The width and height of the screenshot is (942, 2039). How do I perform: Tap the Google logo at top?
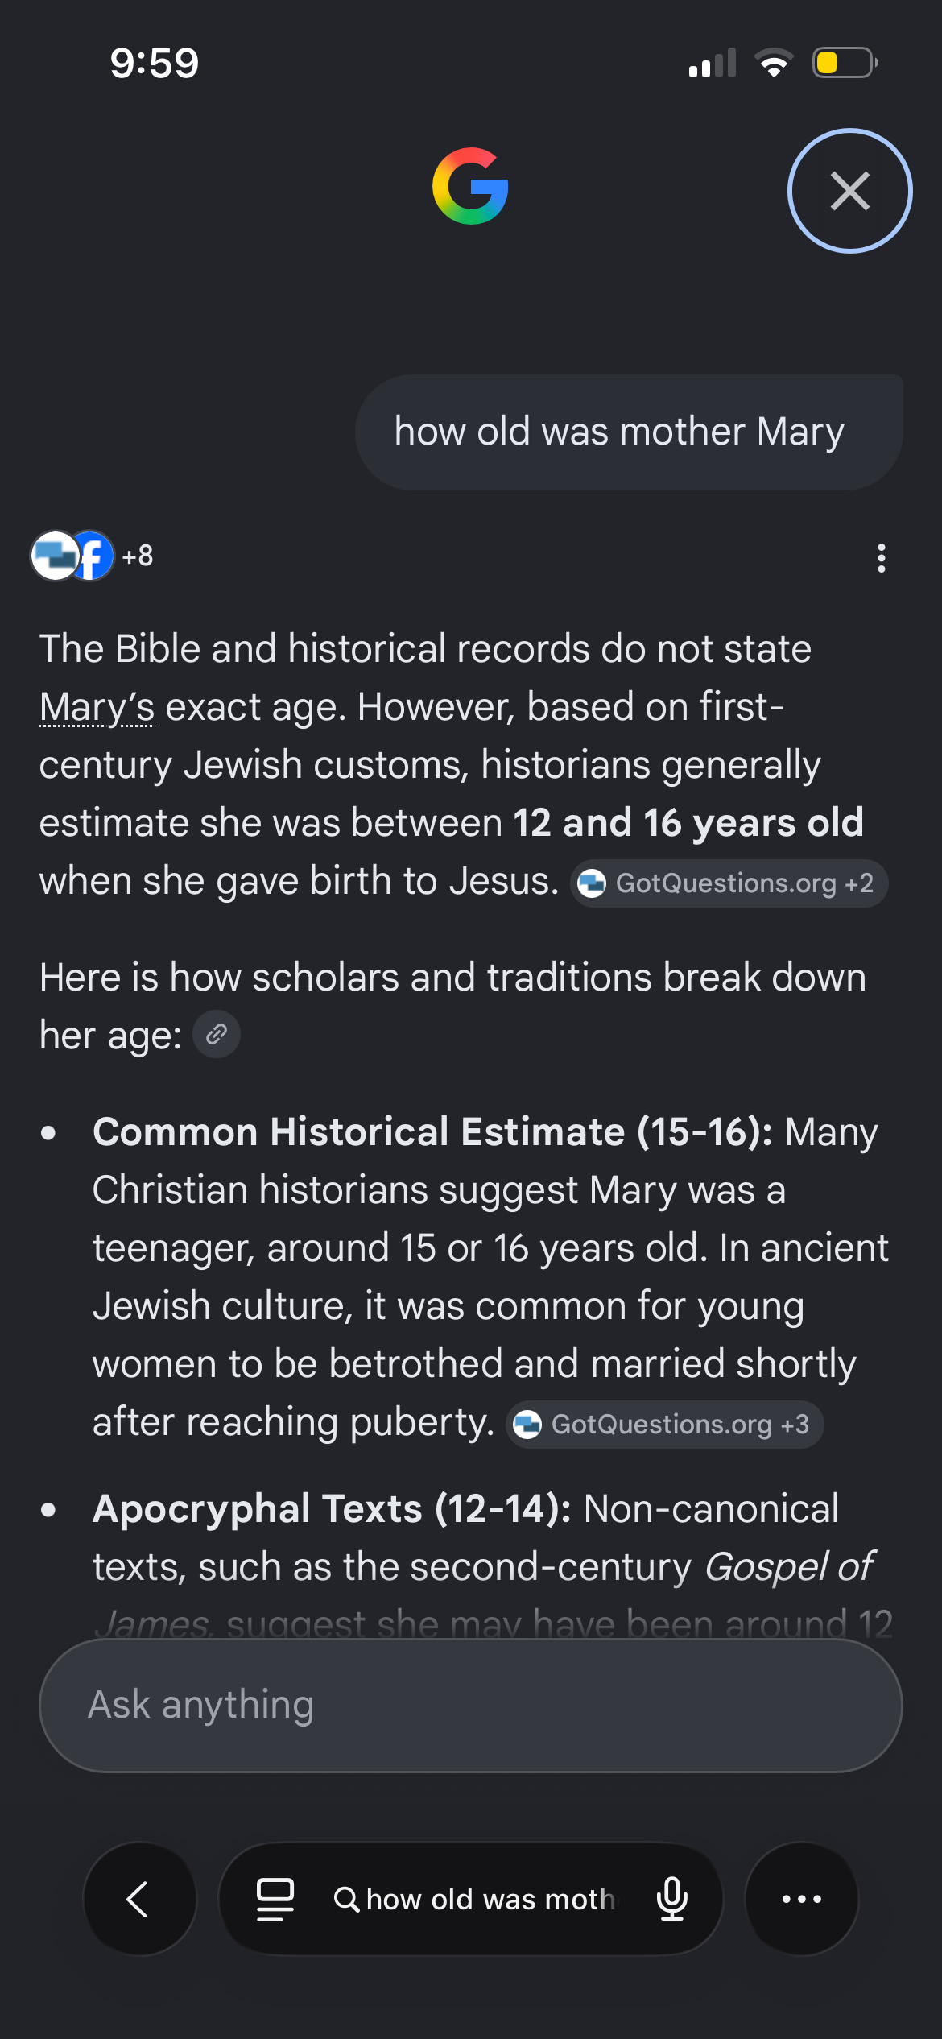(470, 186)
